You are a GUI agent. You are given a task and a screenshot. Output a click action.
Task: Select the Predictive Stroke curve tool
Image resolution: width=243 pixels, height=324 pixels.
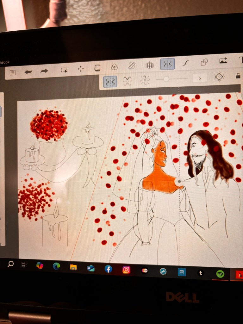186,63
